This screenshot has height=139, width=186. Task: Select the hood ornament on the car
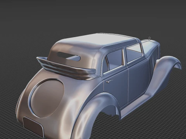click(150, 39)
